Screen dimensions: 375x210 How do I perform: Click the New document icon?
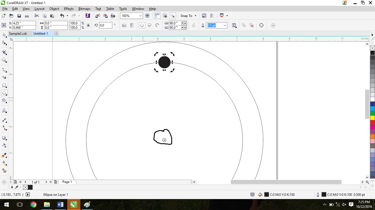[4, 16]
